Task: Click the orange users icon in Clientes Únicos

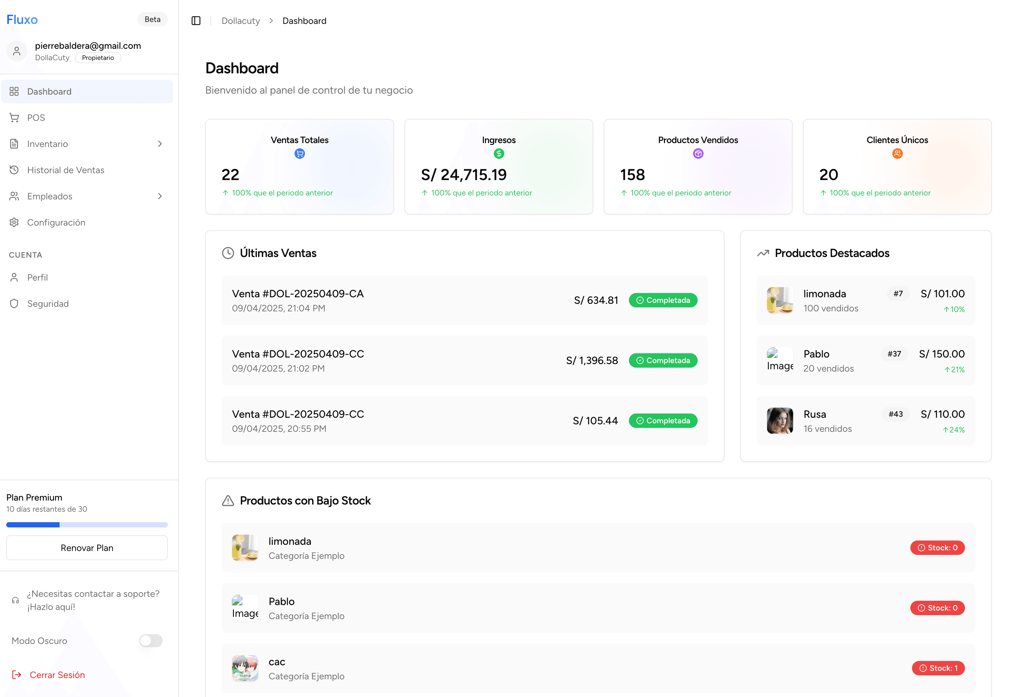Action: coord(898,154)
